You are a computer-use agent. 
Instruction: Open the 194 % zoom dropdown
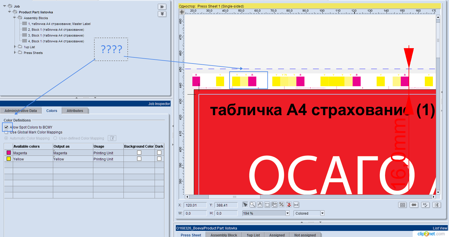(287, 213)
